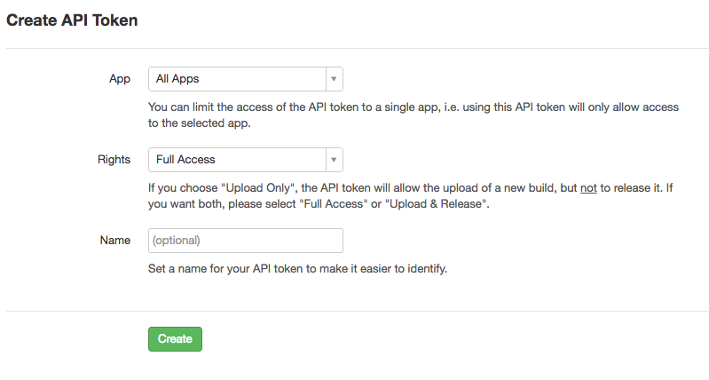Click the sentence starting with If you choose
Screen dimensions: 709x380
tap(411, 196)
